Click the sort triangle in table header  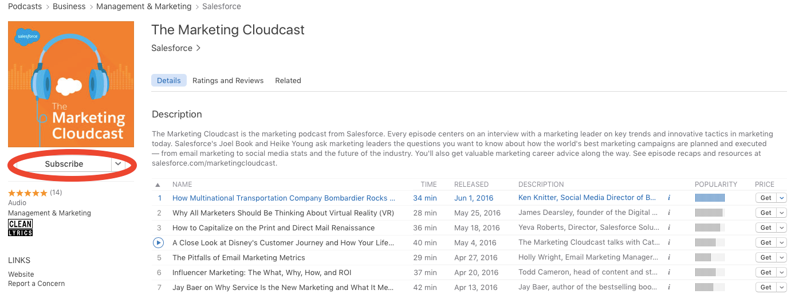158,185
